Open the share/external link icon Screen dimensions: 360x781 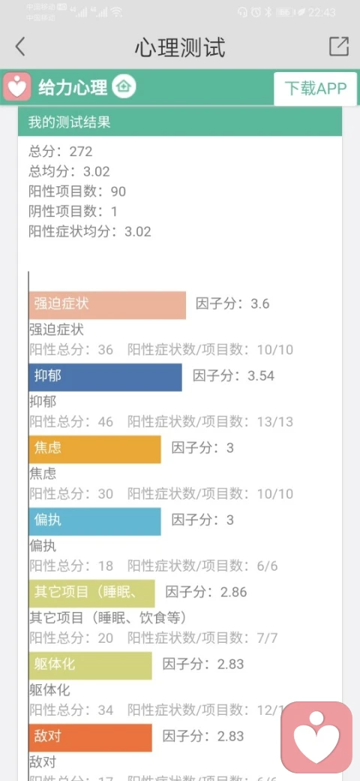(339, 47)
